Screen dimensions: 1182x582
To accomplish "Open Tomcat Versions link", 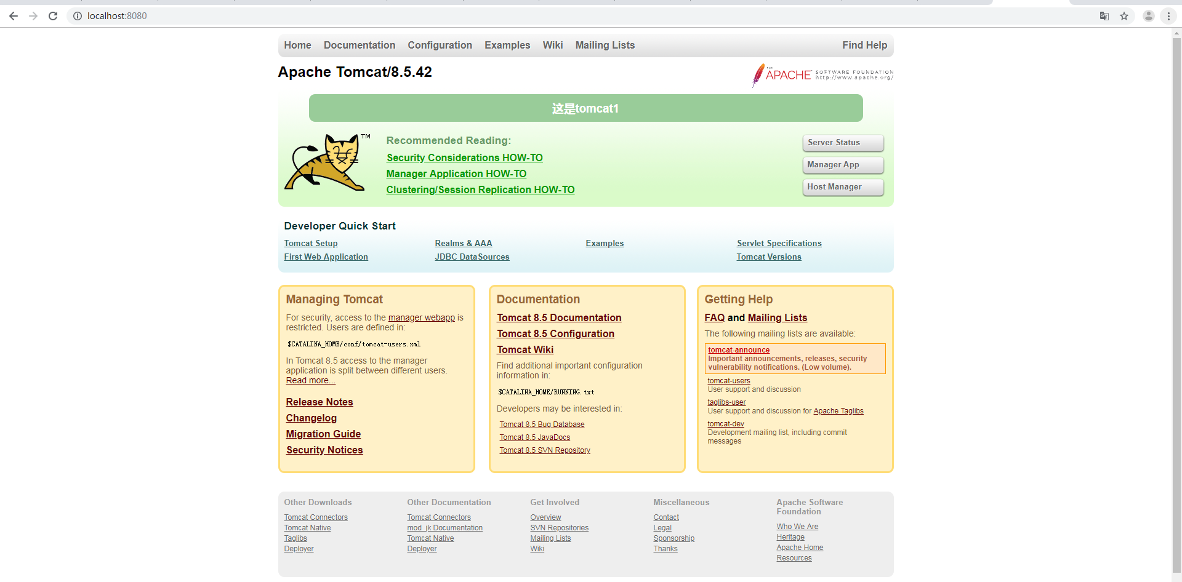I will coord(769,257).
